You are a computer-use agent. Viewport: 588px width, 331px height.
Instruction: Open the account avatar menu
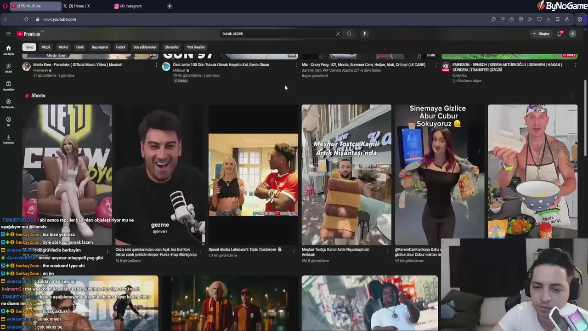point(572,34)
